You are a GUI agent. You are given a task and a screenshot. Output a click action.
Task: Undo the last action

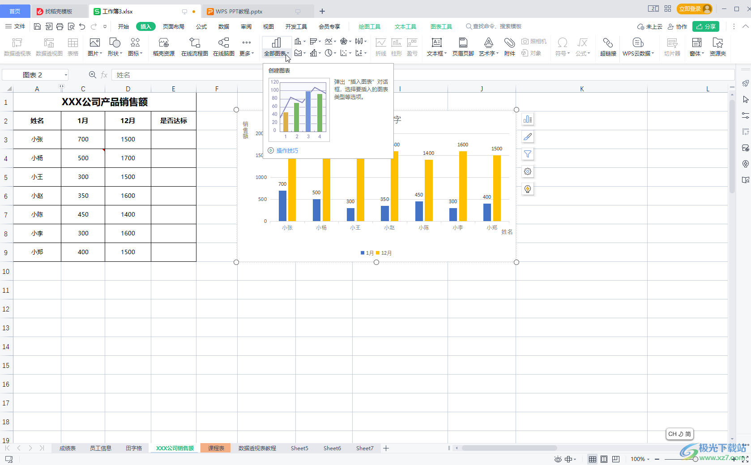point(82,26)
